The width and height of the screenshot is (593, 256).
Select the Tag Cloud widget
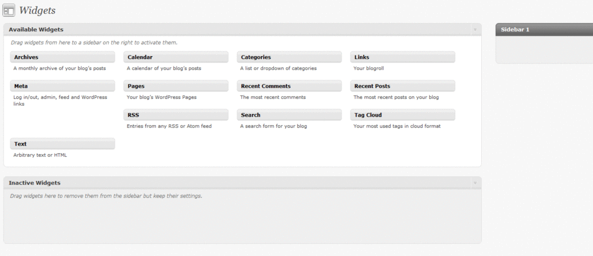(x=403, y=115)
